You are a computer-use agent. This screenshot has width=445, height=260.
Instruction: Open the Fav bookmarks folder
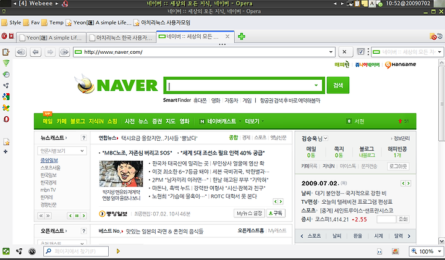point(32,22)
